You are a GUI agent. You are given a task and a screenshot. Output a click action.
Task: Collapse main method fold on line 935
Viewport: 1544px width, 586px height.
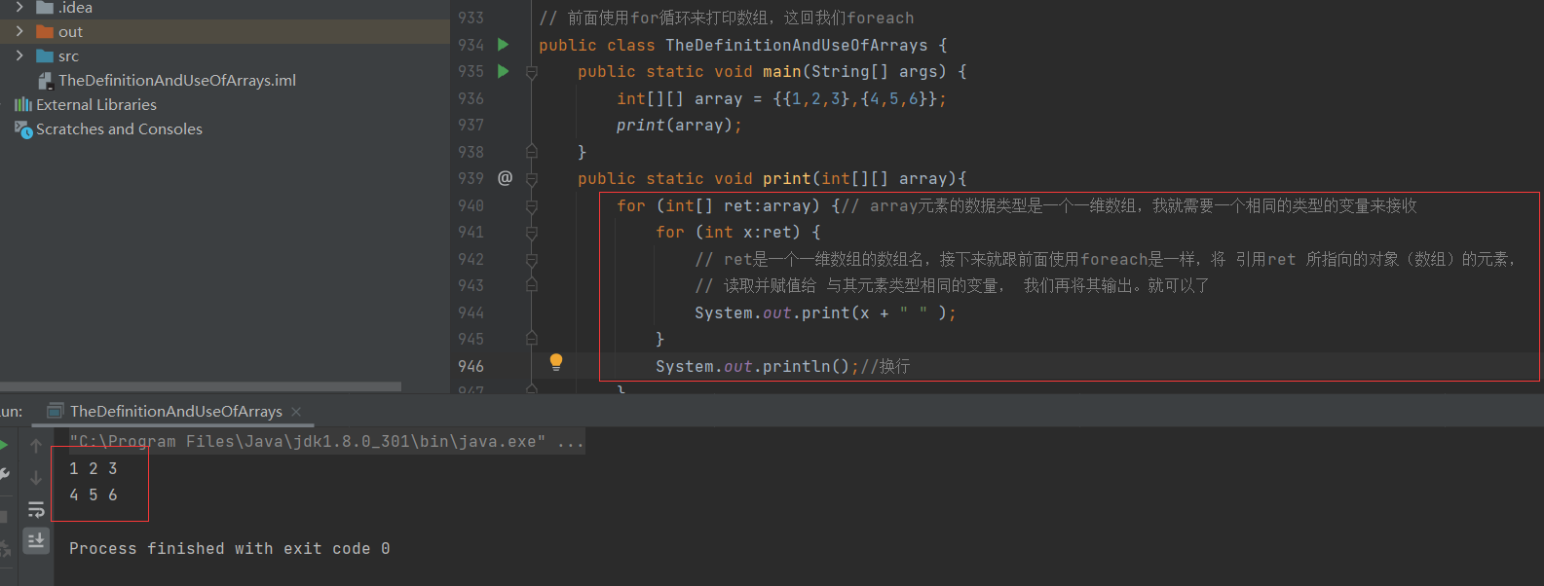[x=532, y=72]
